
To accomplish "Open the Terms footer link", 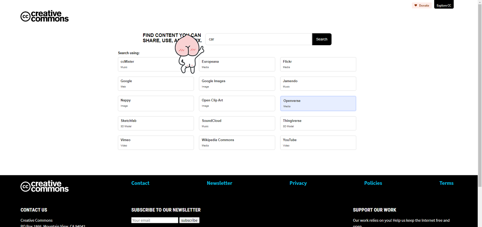I will point(447,183).
